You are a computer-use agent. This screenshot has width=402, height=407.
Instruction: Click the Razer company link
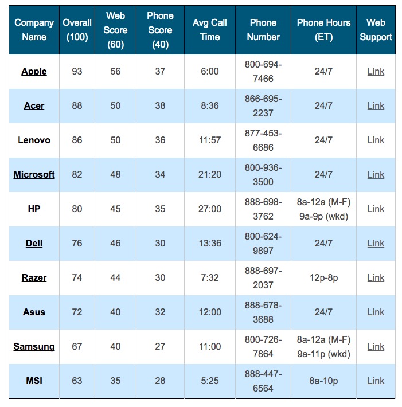pos(34,278)
